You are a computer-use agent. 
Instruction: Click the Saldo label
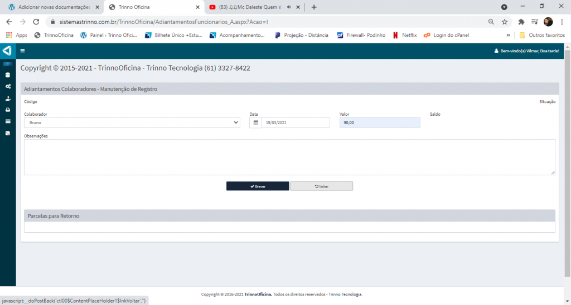(435, 114)
